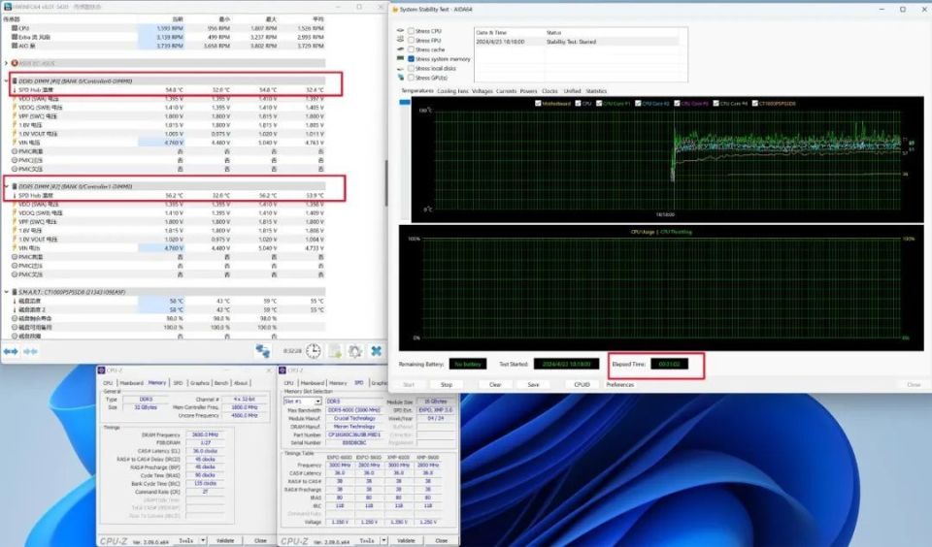Click the RAM module icon beside Stress system memory
932x547 pixels.
click(x=401, y=59)
